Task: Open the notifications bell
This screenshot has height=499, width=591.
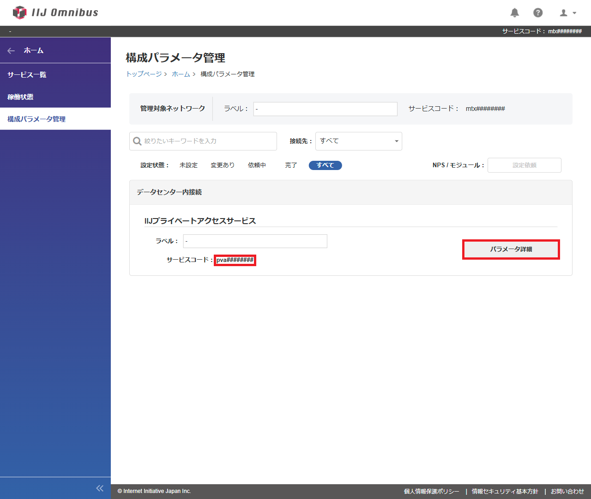Action: coord(514,12)
